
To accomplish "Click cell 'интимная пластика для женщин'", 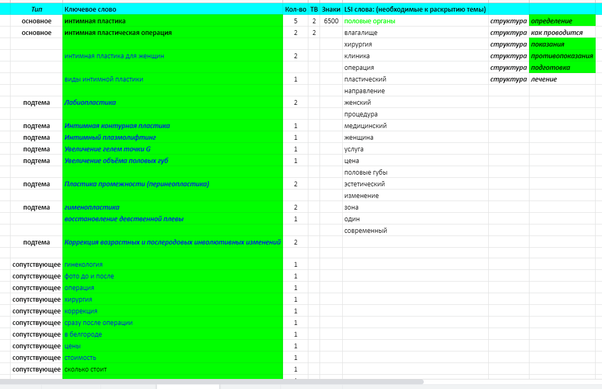I will click(172, 56).
